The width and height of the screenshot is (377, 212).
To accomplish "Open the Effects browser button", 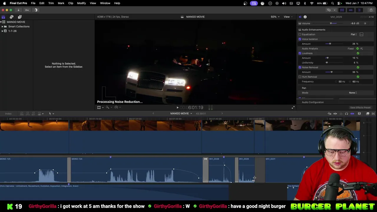I will 368,114.
